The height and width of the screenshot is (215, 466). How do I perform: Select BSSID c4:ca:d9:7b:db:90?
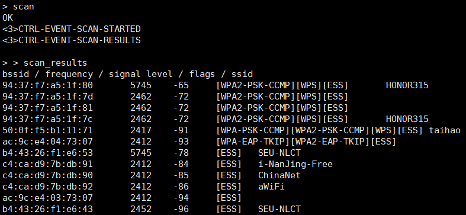click(47, 175)
